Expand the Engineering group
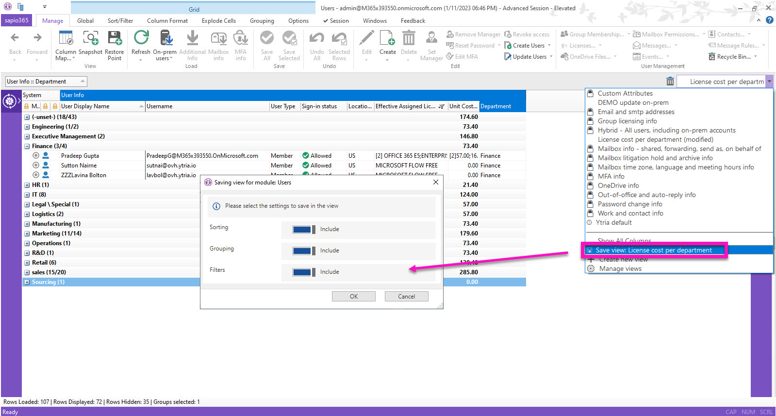776x416 pixels. click(x=27, y=127)
